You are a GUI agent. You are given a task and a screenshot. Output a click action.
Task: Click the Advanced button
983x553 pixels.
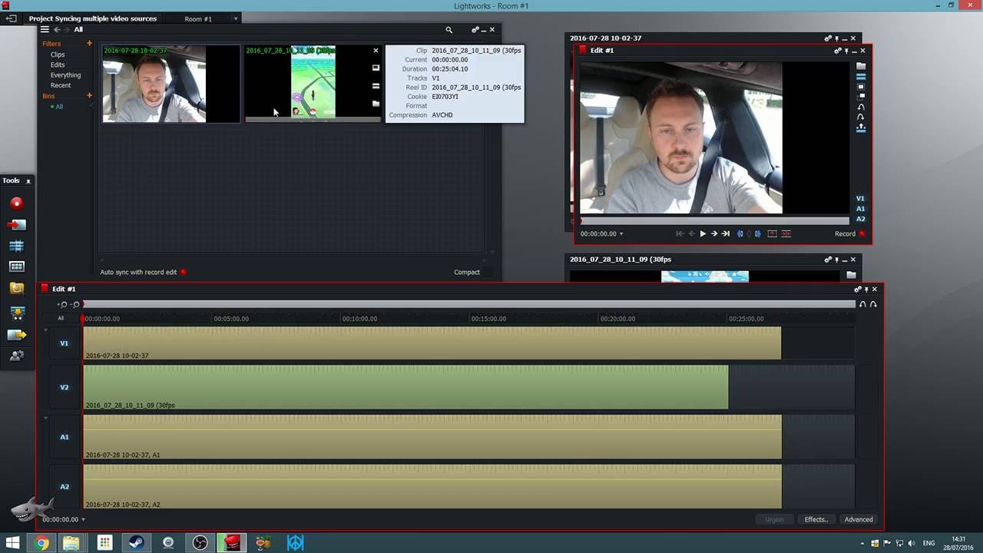[858, 519]
